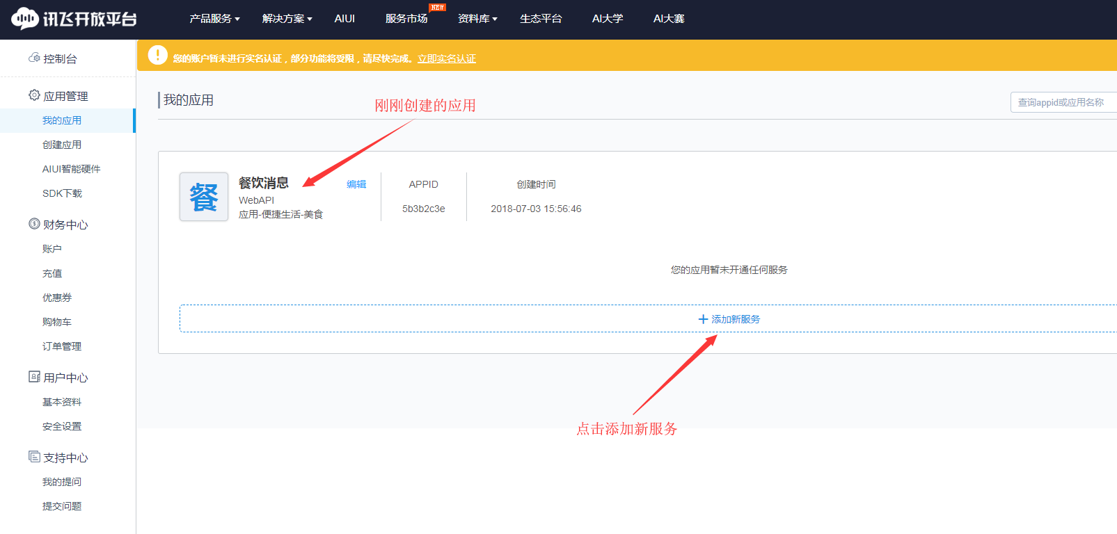Click the 用户中心 profile icon
Viewport: 1117px width, 534px height.
(x=34, y=377)
